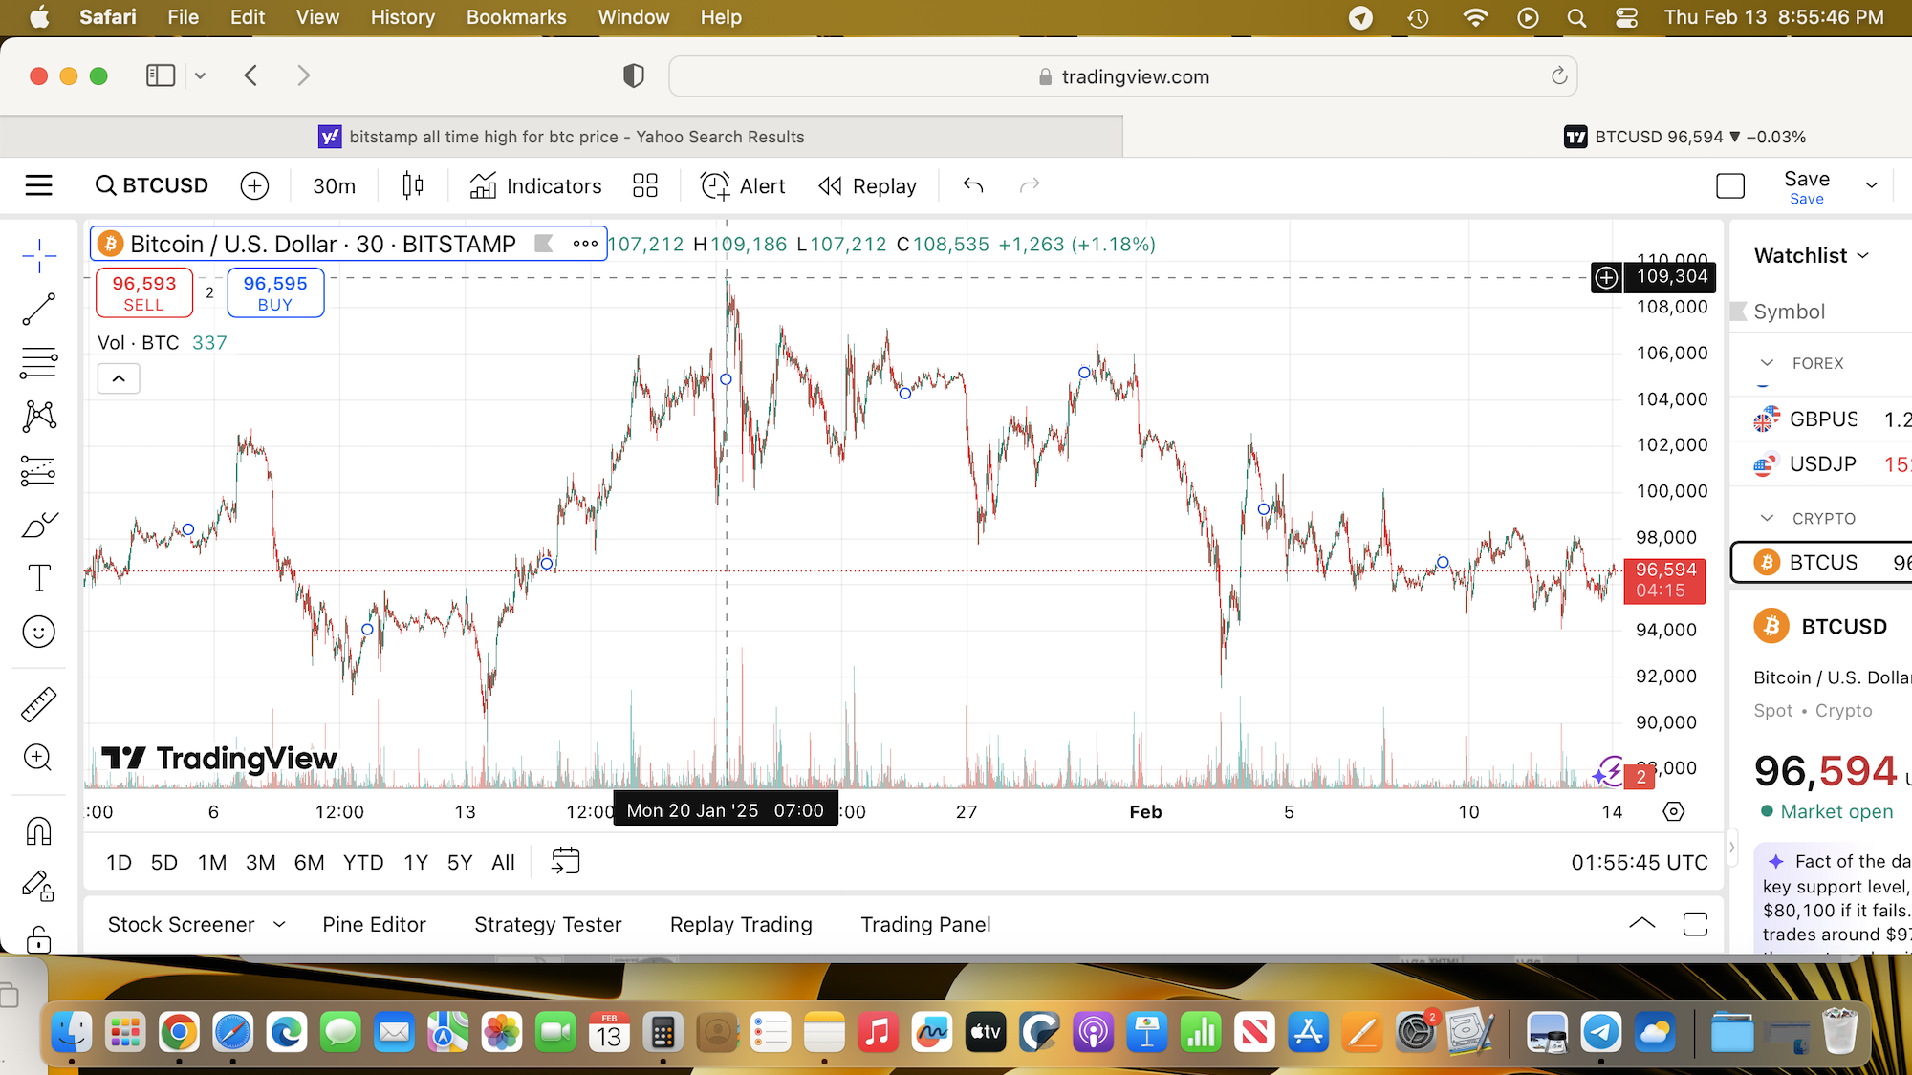Open indicator templates grid
1912x1075 pixels.
(645, 185)
